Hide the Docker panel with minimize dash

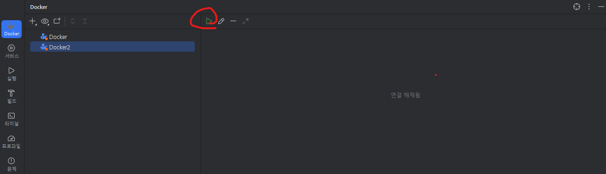tap(601, 7)
